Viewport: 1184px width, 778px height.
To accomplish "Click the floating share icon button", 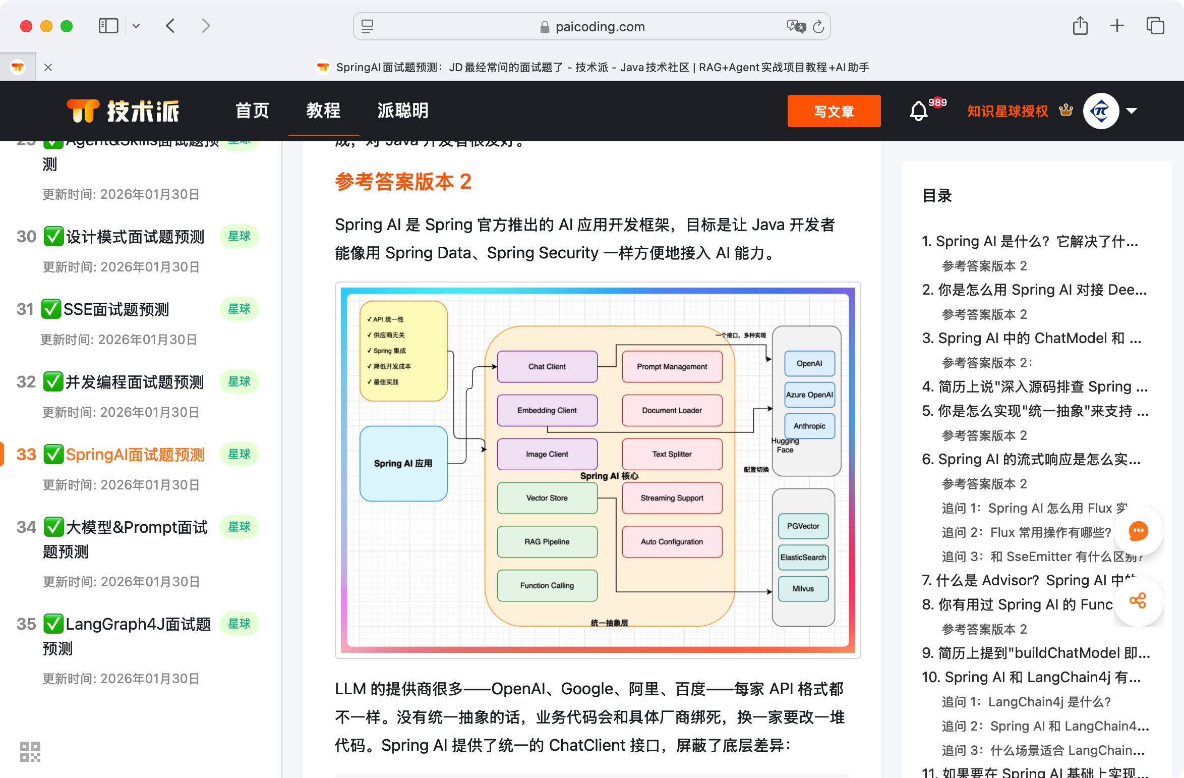I will (x=1138, y=600).
